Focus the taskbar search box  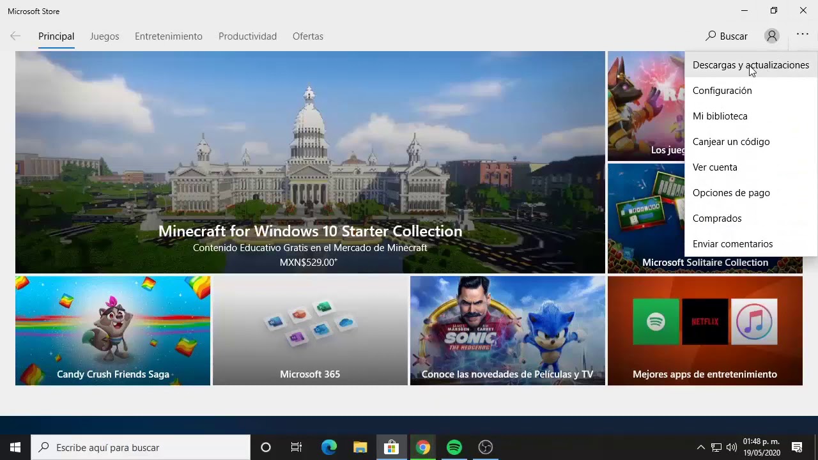click(x=141, y=447)
